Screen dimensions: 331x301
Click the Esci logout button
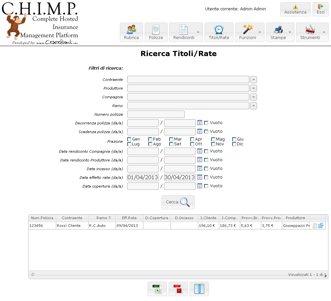click(320, 9)
